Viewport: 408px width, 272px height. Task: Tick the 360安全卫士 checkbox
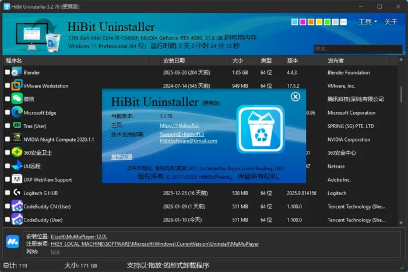click(x=8, y=153)
